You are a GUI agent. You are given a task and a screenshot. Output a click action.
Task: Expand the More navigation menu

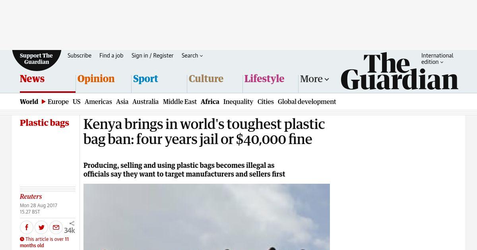click(x=314, y=79)
